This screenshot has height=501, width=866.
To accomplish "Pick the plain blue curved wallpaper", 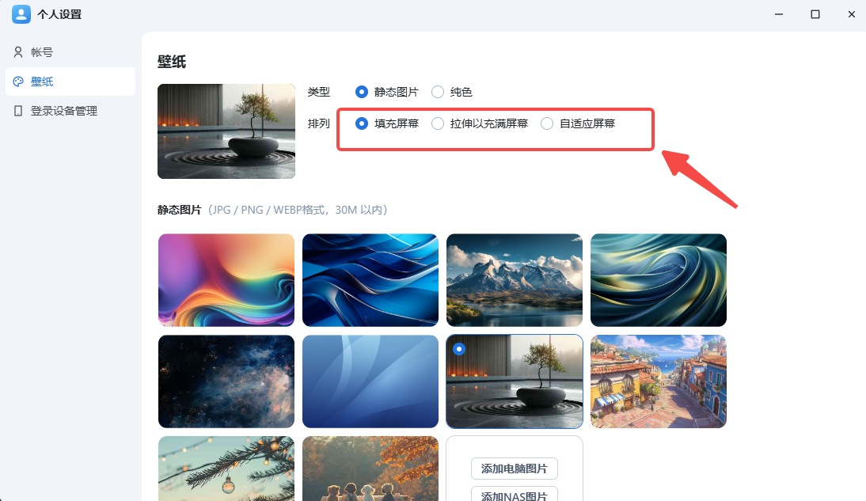I will pos(370,381).
